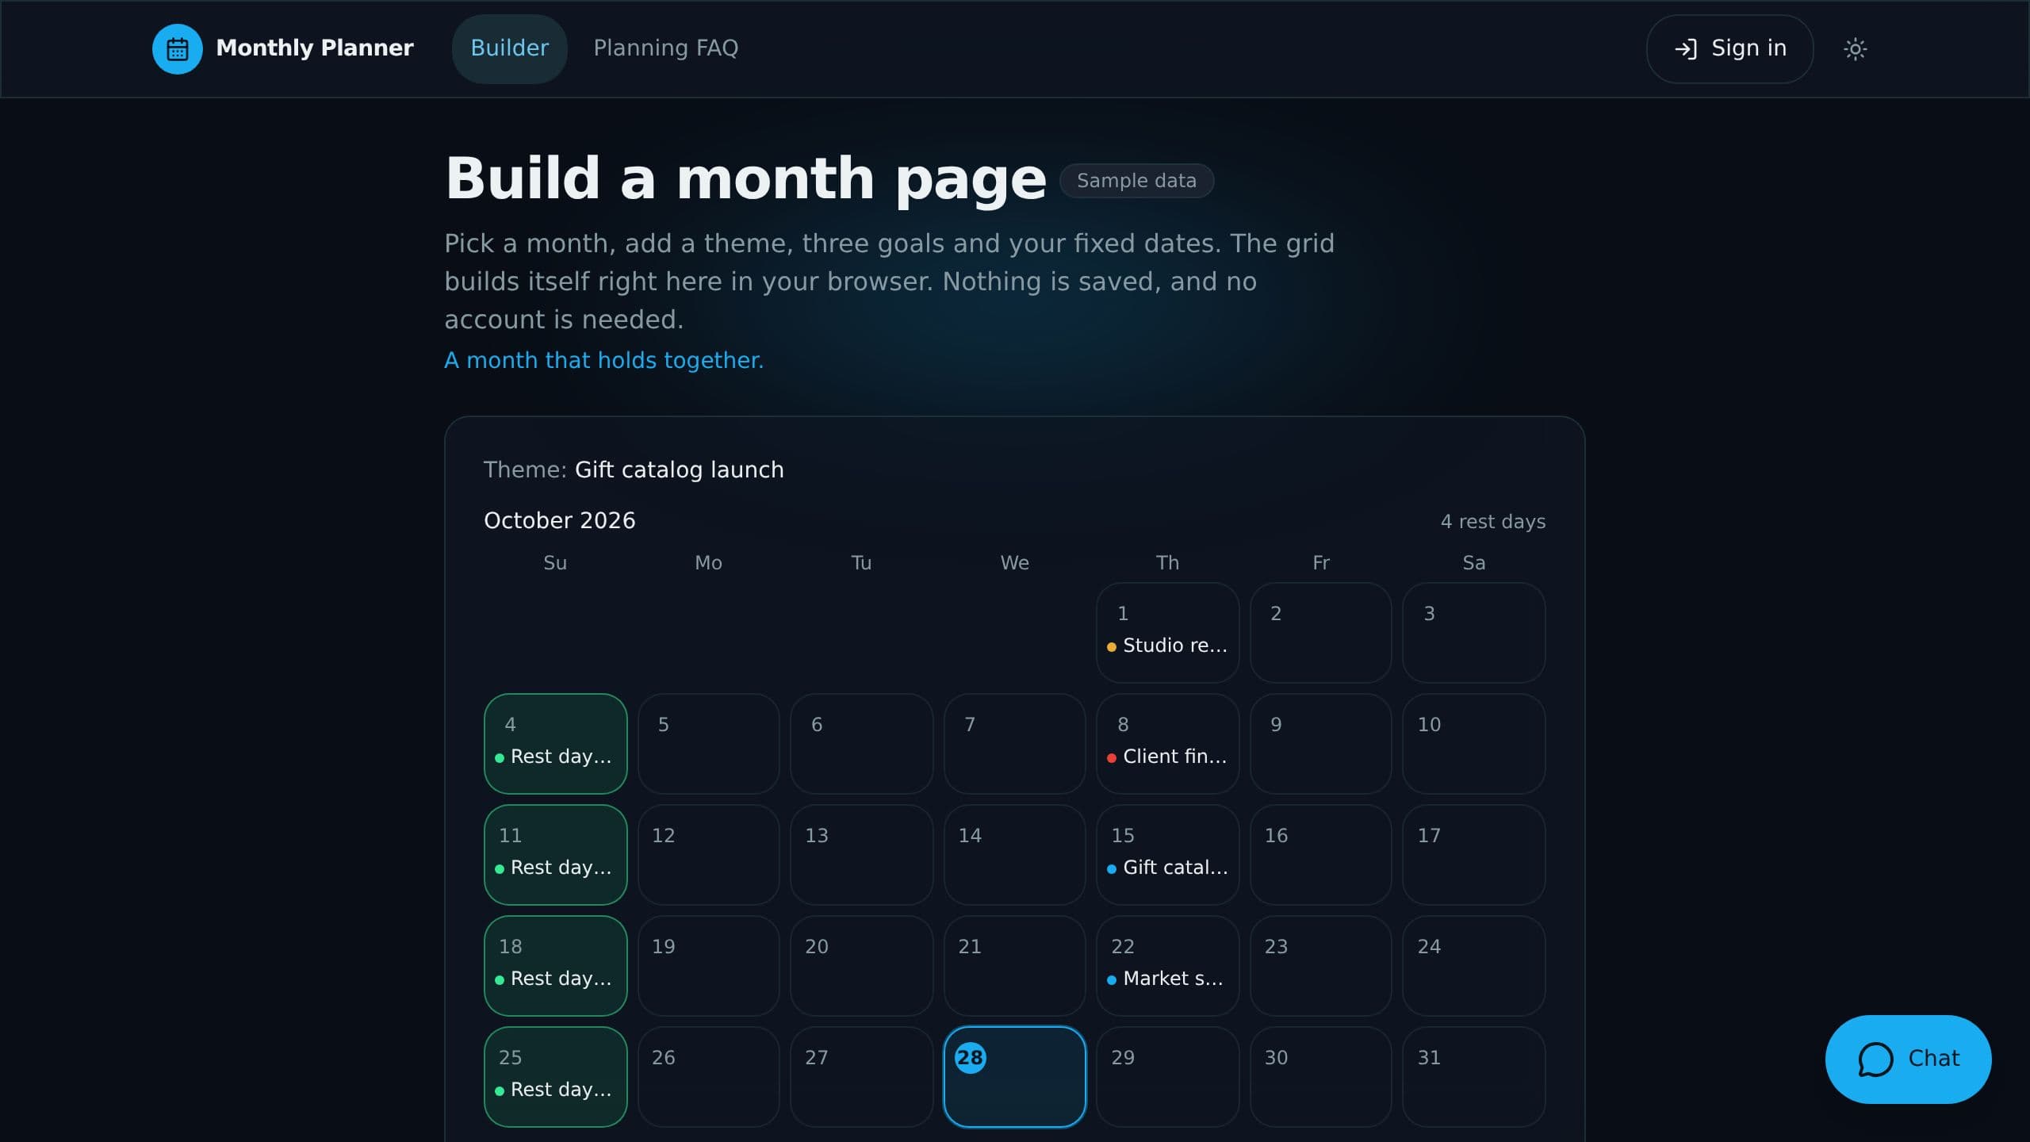Open day 1 with Studio re... event
Image resolution: width=2030 pixels, height=1142 pixels.
coord(1167,632)
